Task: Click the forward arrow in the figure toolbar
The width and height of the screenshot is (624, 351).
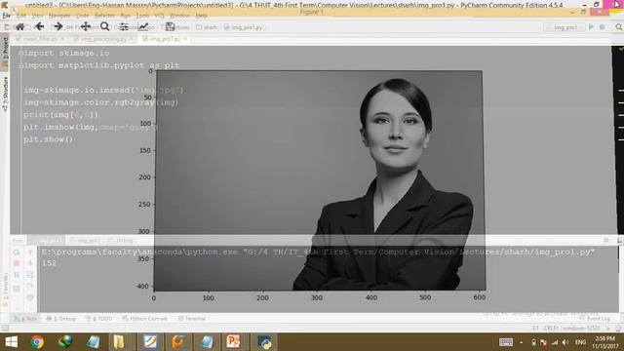Action: pos(58,26)
